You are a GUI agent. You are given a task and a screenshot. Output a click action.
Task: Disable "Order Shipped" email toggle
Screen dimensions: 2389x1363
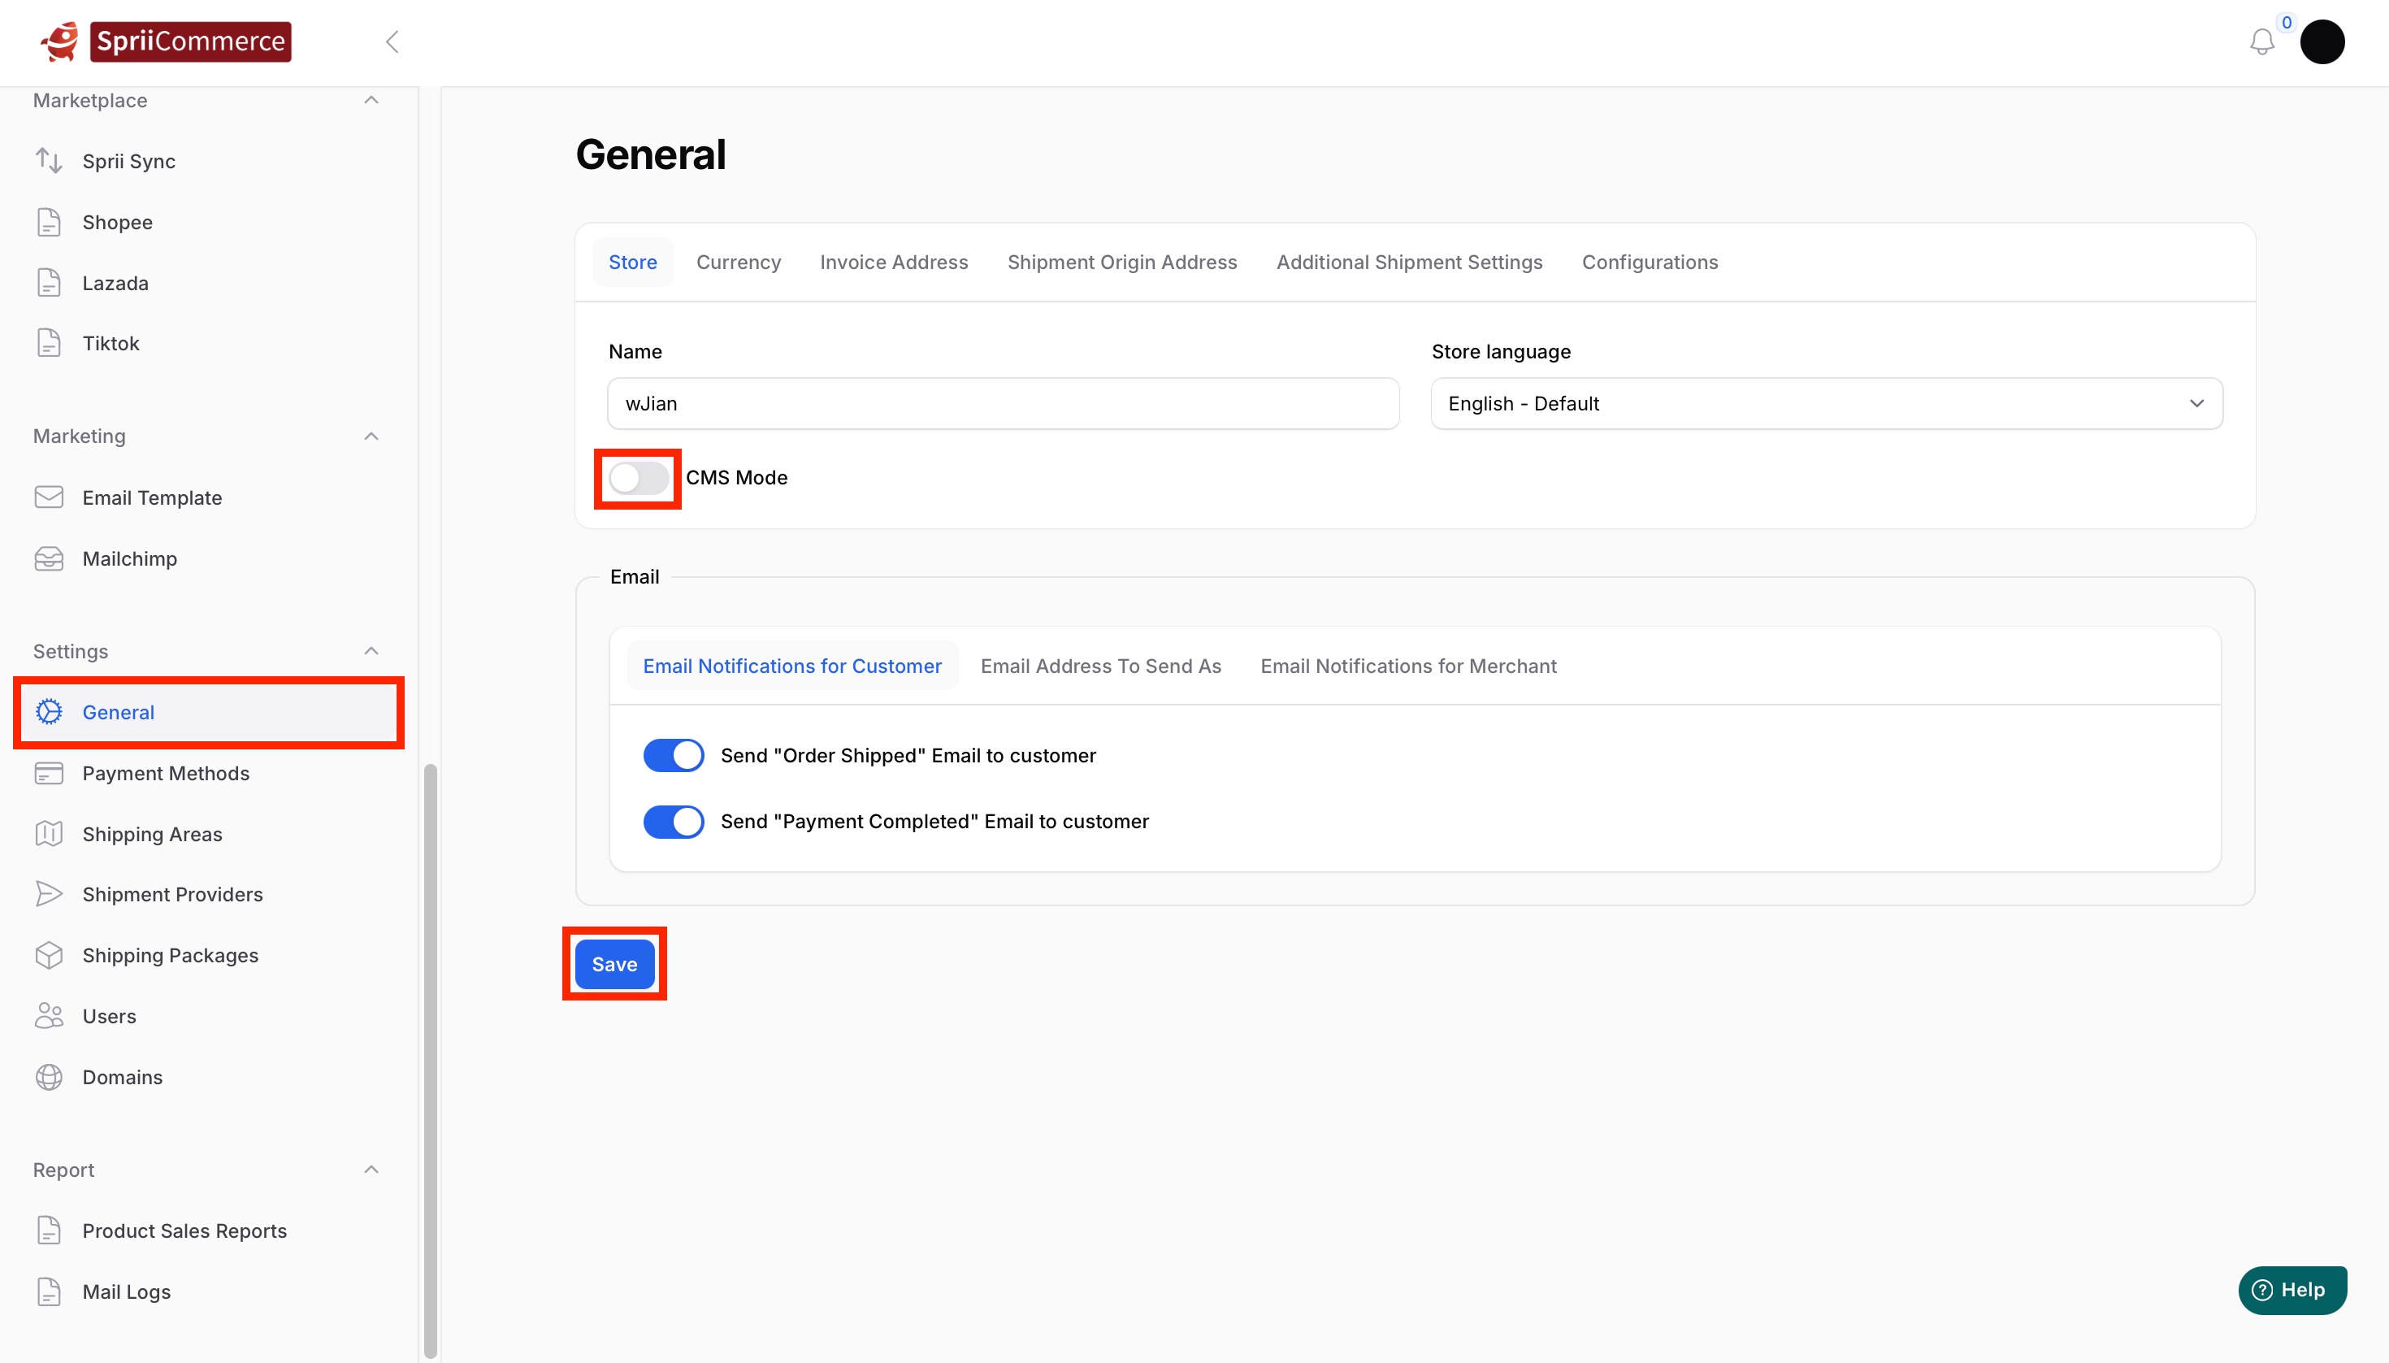[673, 755]
